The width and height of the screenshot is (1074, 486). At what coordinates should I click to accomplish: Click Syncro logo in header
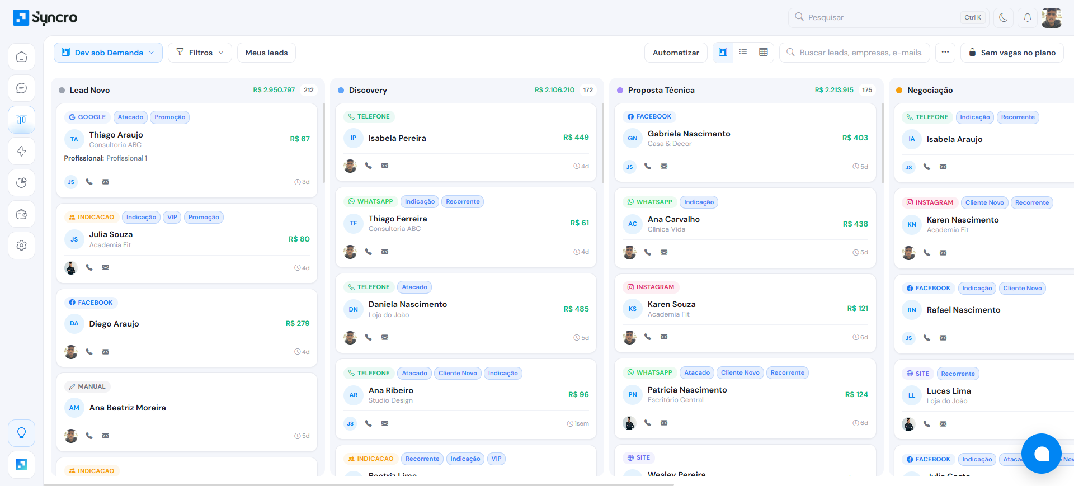(45, 17)
